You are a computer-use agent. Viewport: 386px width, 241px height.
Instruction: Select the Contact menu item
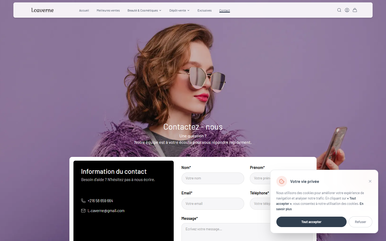point(225,10)
